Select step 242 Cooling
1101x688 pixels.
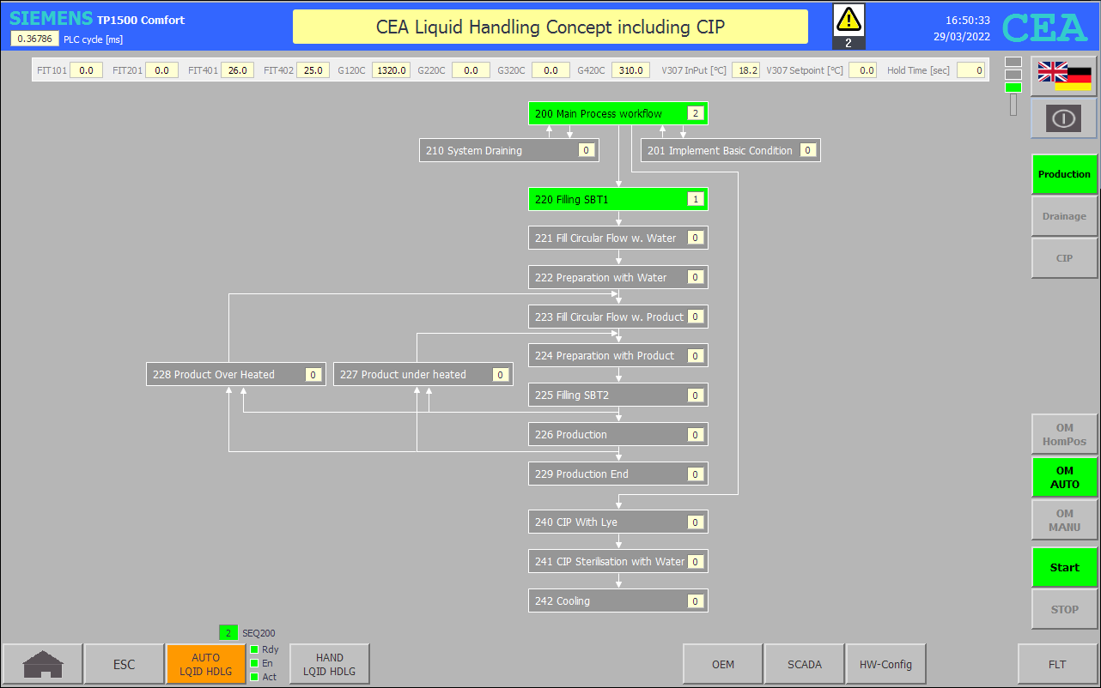[x=618, y=600]
